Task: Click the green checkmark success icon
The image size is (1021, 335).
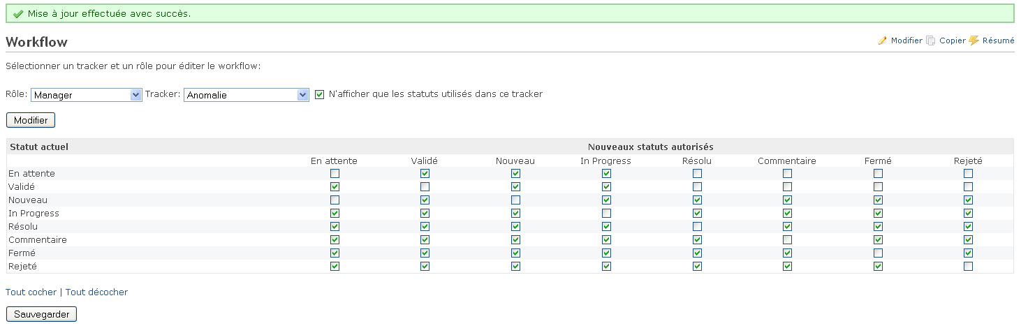Action: tap(18, 14)
